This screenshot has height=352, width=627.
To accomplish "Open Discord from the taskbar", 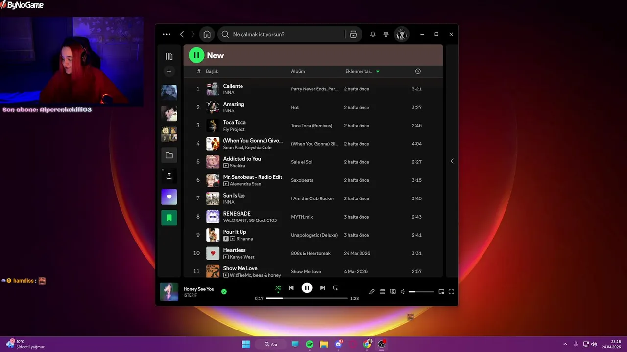I will coord(338,344).
